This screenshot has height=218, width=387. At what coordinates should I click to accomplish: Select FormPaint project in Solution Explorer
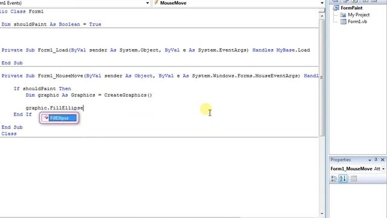351,8
